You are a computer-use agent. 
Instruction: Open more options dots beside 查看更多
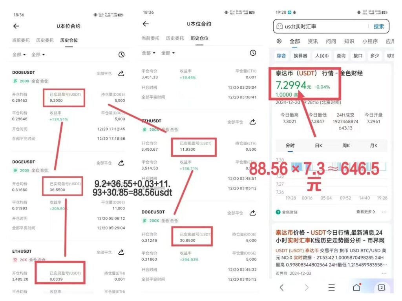[x=384, y=212]
